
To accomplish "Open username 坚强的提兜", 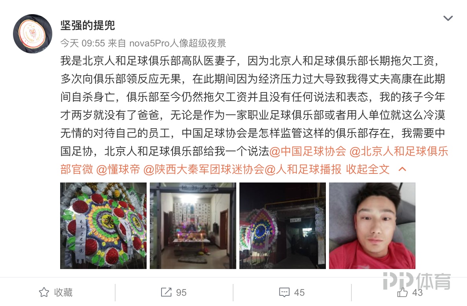I will [x=88, y=25].
